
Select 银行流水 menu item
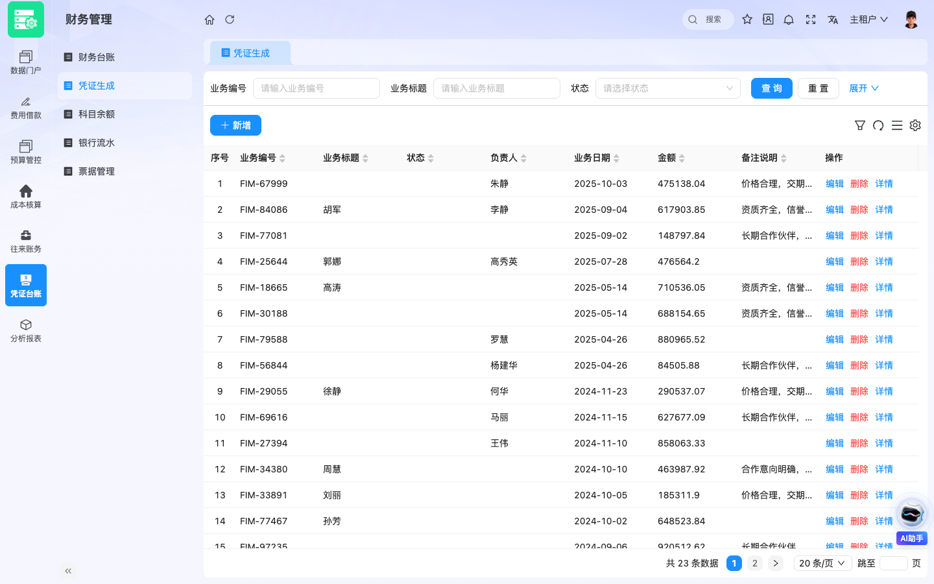tap(125, 143)
